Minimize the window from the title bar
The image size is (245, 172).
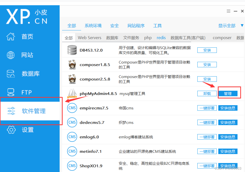click(x=236, y=11)
